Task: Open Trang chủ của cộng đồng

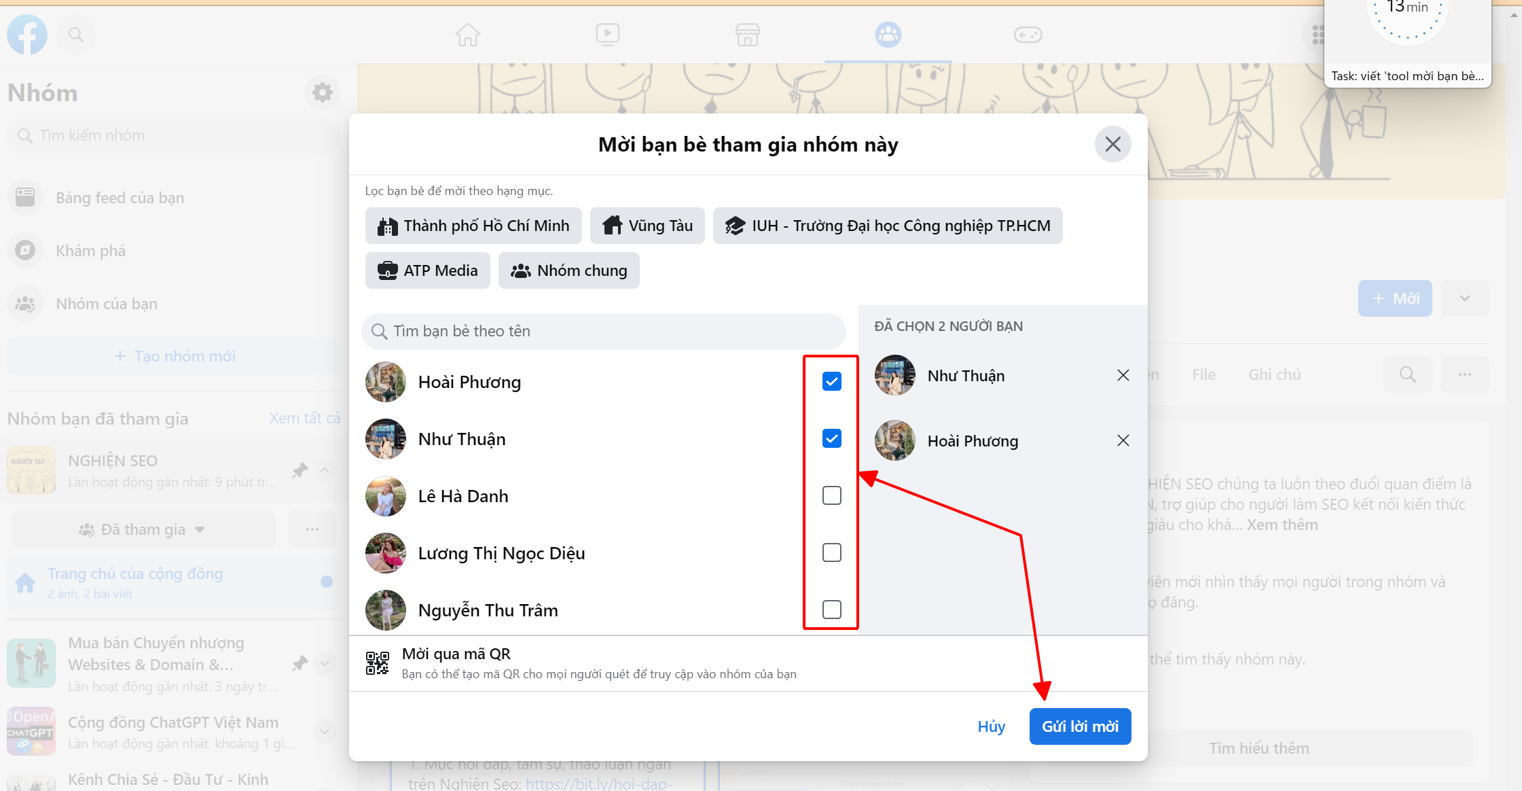Action: 173,582
